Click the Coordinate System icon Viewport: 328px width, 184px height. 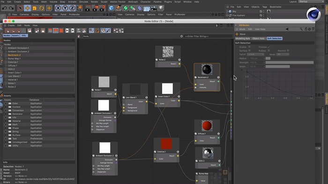click(80, 8)
